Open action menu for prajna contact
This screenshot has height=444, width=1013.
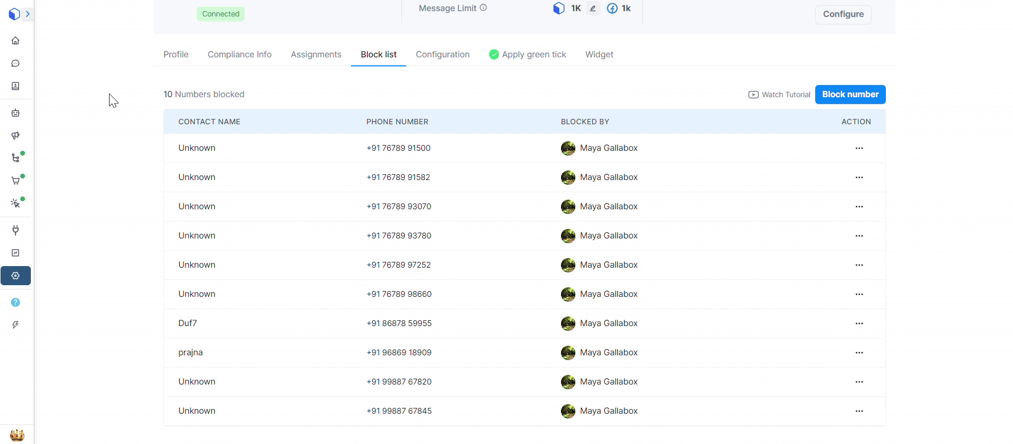tap(859, 353)
